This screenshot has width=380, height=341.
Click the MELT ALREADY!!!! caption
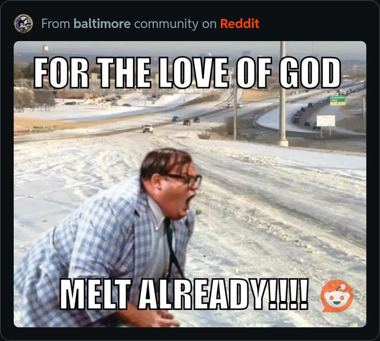184,294
